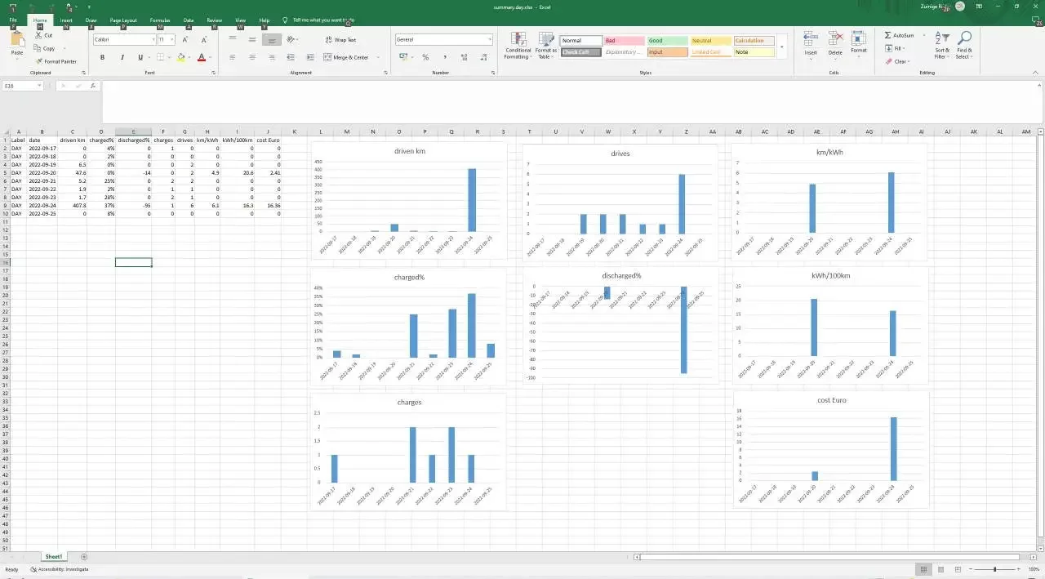
Task: Adjust the zoom slider in status bar
Action: coord(994,569)
